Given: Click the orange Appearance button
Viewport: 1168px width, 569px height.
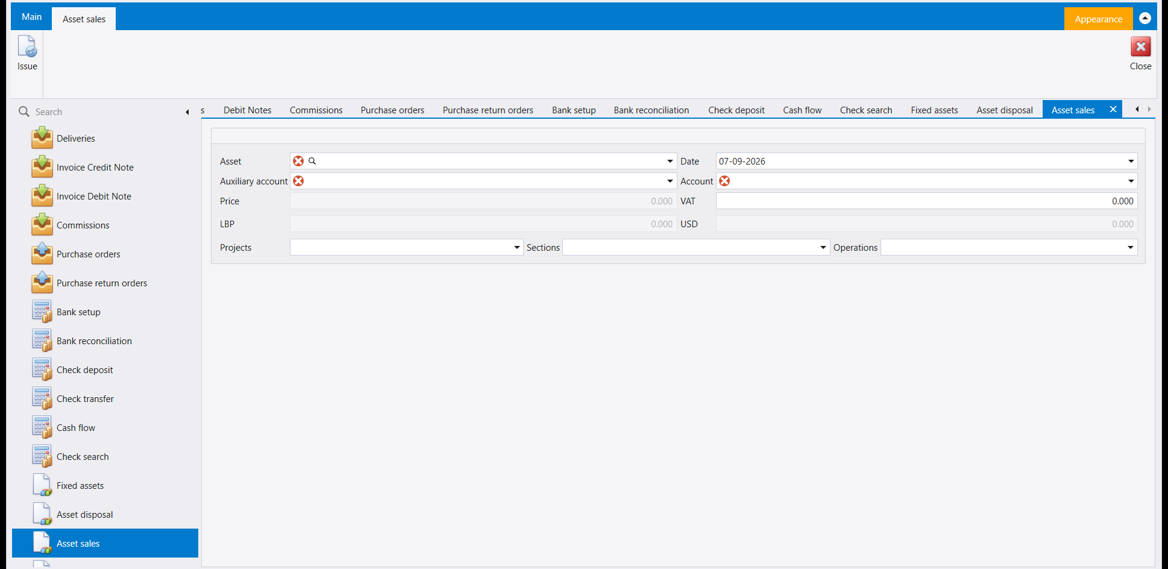Looking at the screenshot, I should point(1098,19).
